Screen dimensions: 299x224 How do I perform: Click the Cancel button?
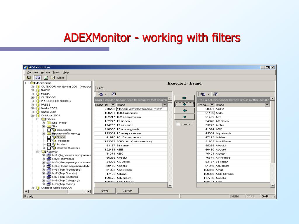pos(128,191)
